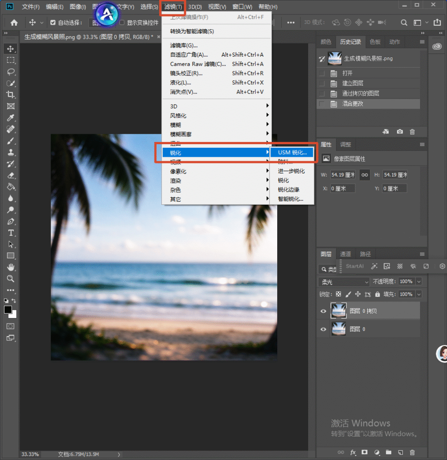Hide the 图层 0 layer
Screen dimensions: 447x460
tap(323, 329)
